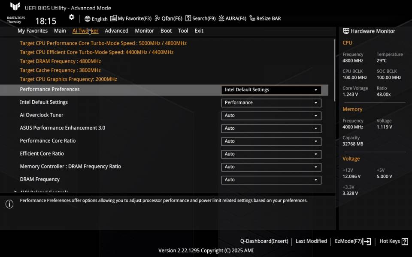
Task: Open Q-Dashboard(Insert)
Action: pos(264,241)
